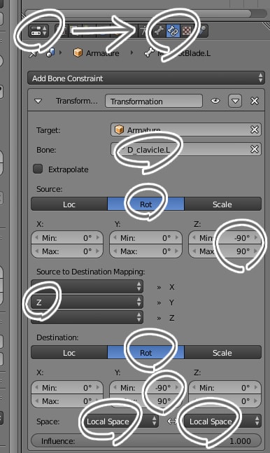This screenshot has width=270, height=453.
Task: Open the mapping dropdown for destination Z
Action: click(x=87, y=317)
